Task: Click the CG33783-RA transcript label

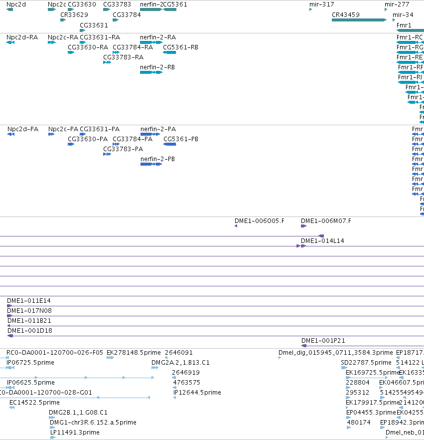Action: (x=123, y=57)
